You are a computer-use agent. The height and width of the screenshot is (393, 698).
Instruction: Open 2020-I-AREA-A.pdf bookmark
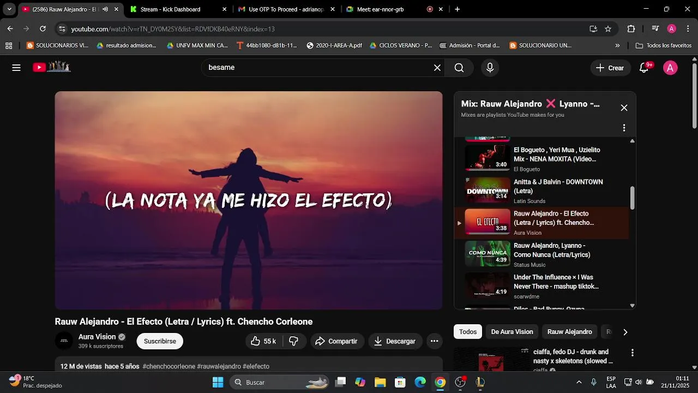point(334,45)
